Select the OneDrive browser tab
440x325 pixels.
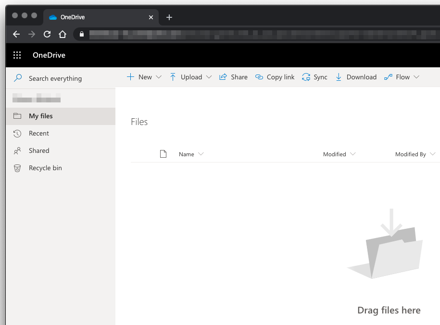101,17
